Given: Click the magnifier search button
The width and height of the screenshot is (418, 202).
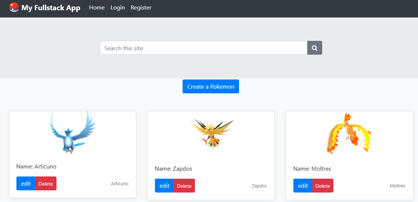Looking at the screenshot, I should pos(315,48).
